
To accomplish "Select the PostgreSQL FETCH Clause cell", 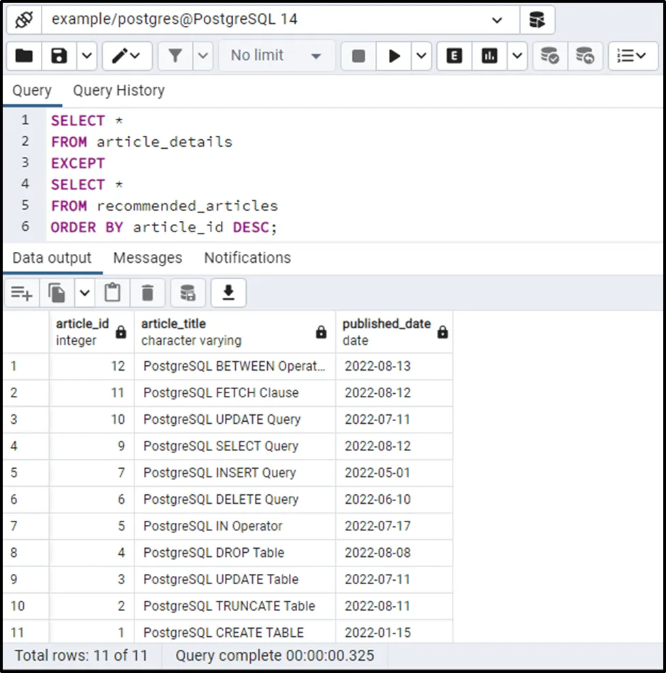I will point(221,393).
